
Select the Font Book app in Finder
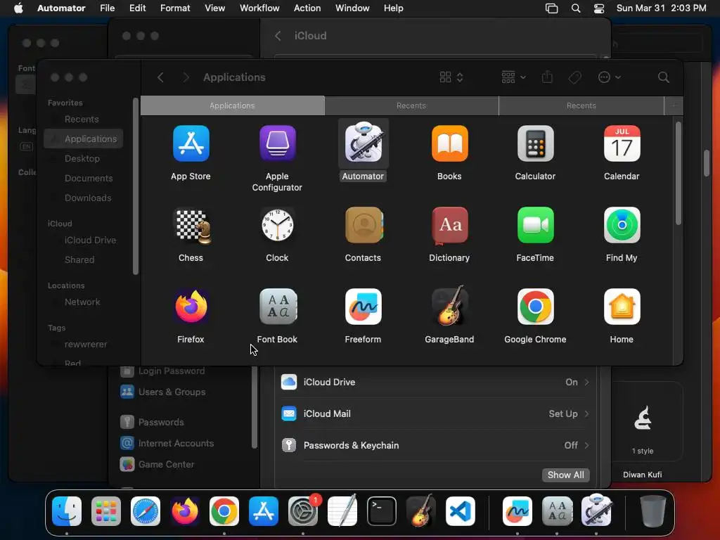(x=277, y=307)
